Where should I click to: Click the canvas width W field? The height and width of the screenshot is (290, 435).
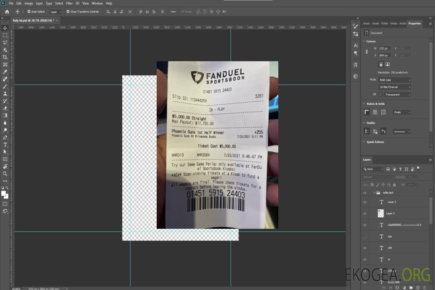click(x=385, y=48)
